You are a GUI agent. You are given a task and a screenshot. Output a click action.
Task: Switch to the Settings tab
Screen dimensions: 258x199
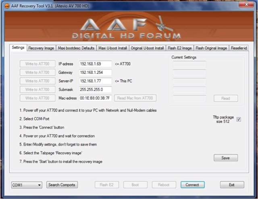point(18,48)
